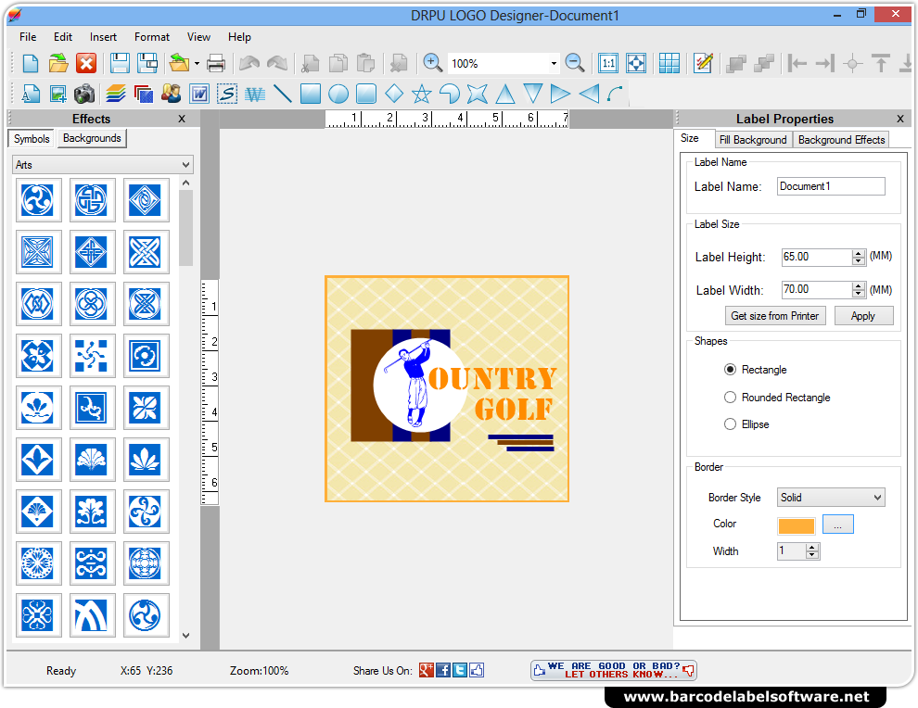Keep Rectangle selected as label shape
Screen dimensions: 918x708
(x=732, y=369)
